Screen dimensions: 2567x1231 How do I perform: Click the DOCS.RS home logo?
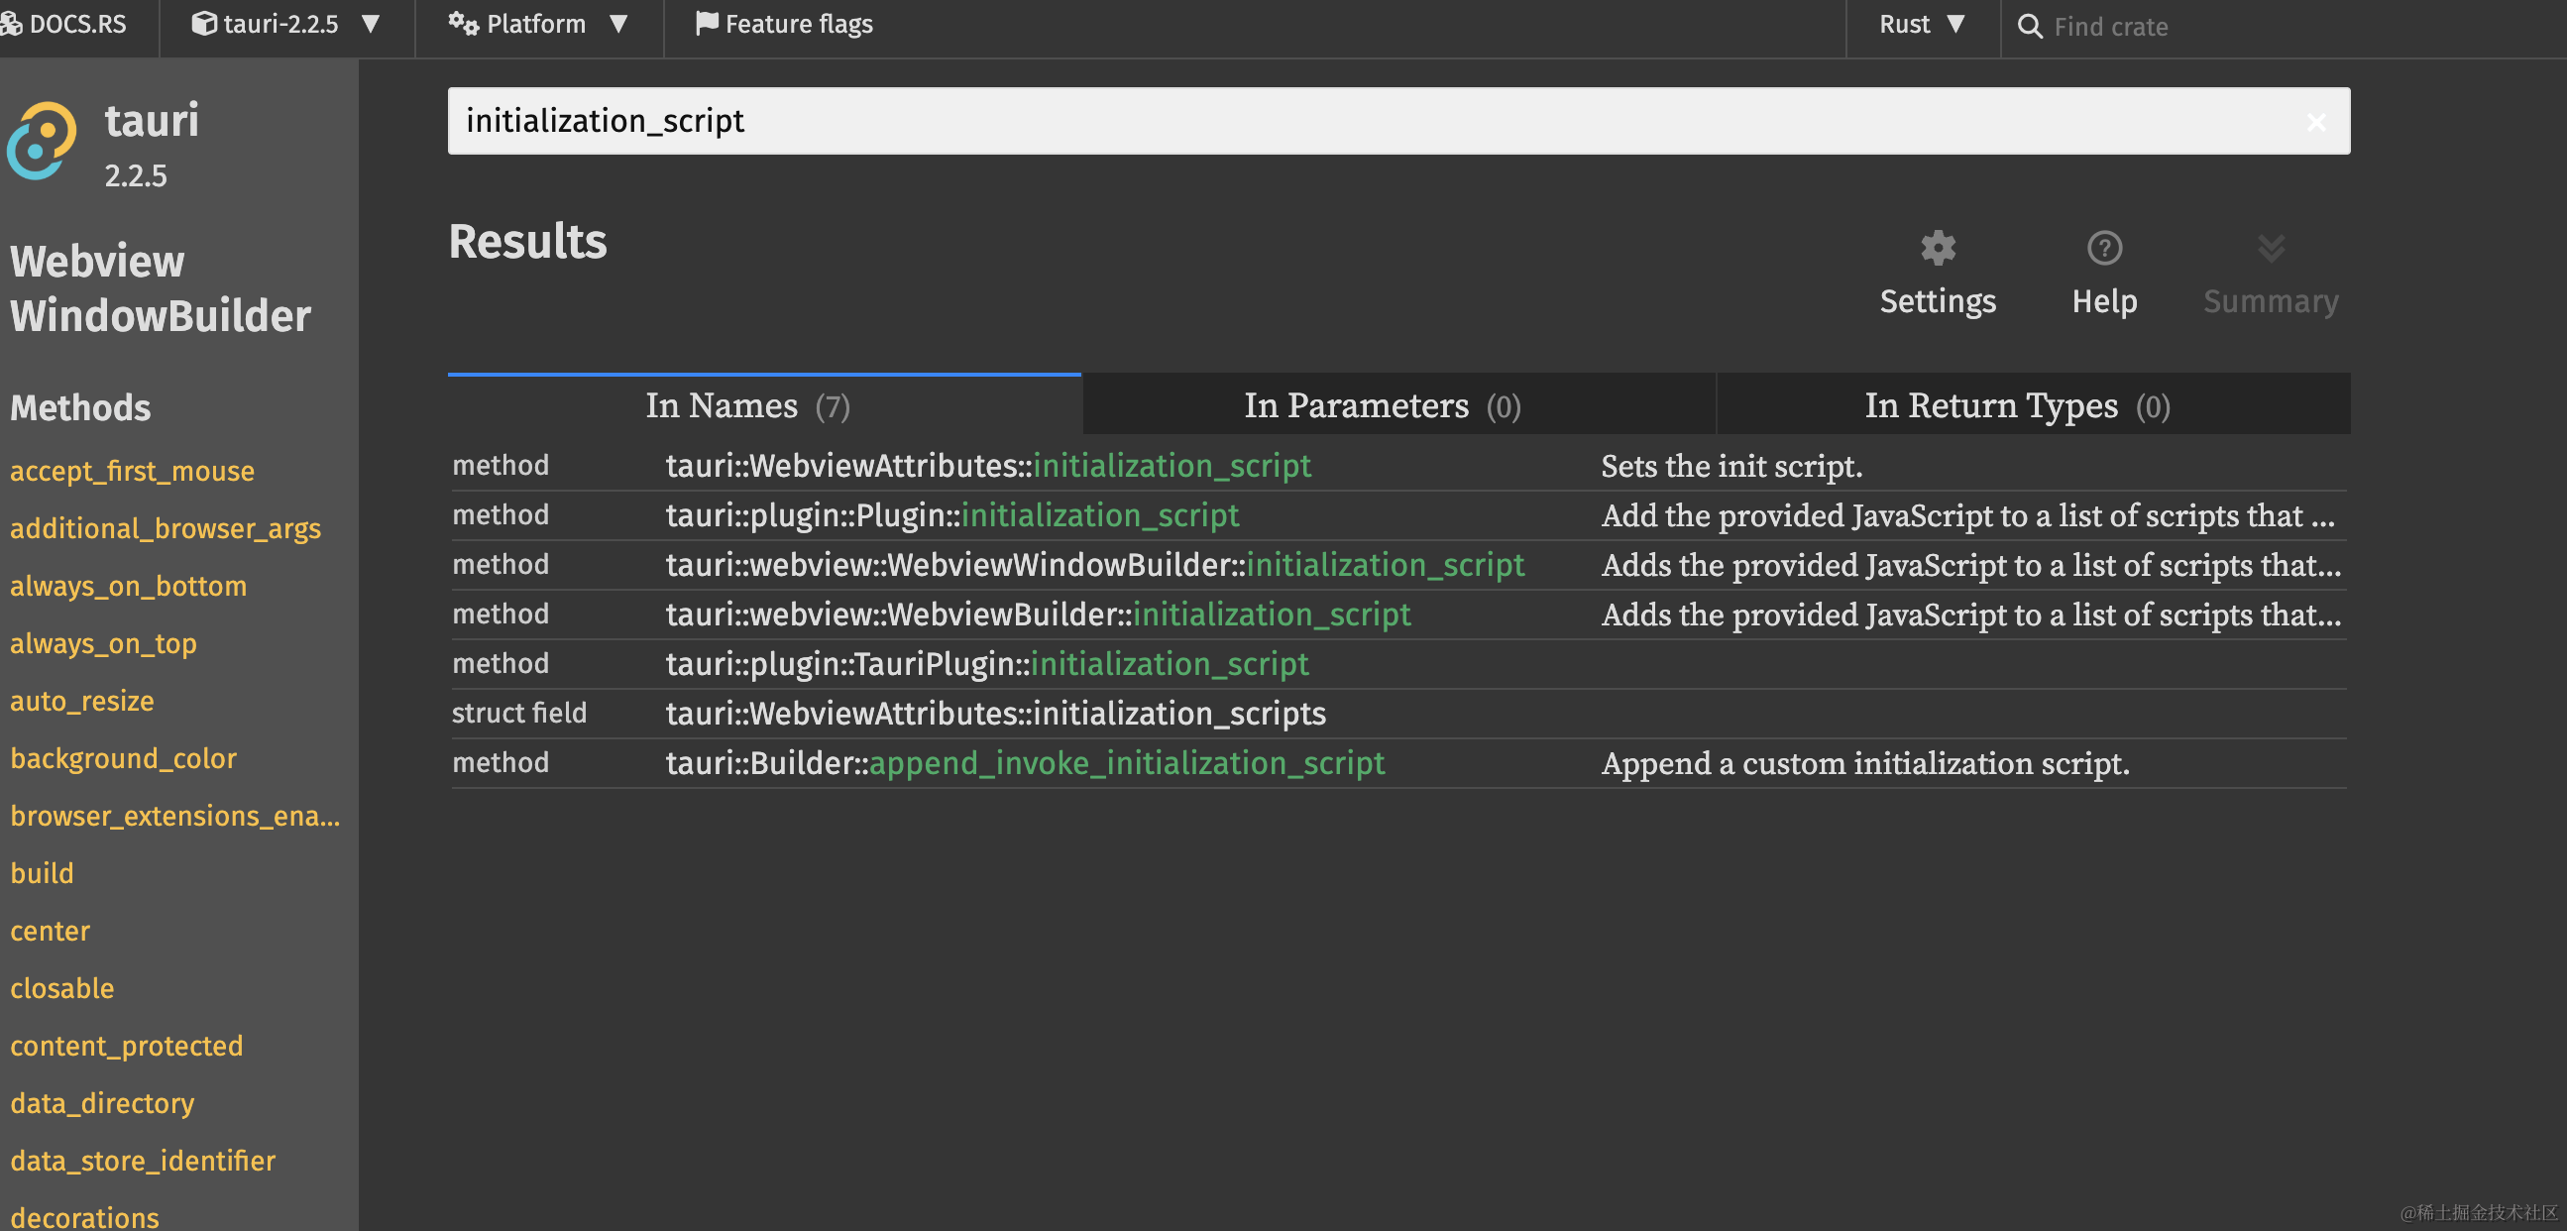coord(63,24)
